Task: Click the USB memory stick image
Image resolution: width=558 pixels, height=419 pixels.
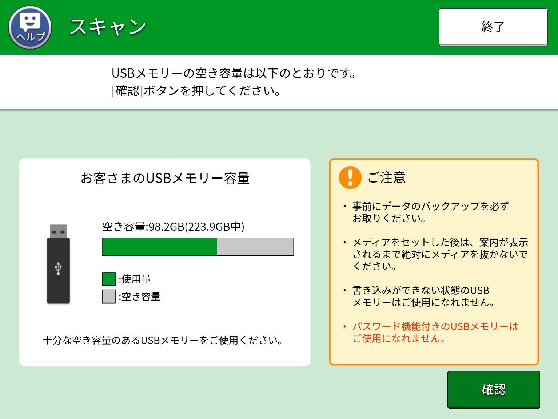Action: (x=58, y=264)
